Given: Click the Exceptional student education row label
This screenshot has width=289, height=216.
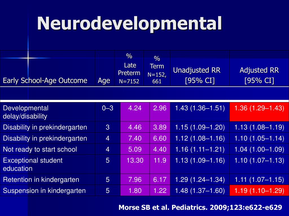Looking at the screenshot, I should click(33, 164).
